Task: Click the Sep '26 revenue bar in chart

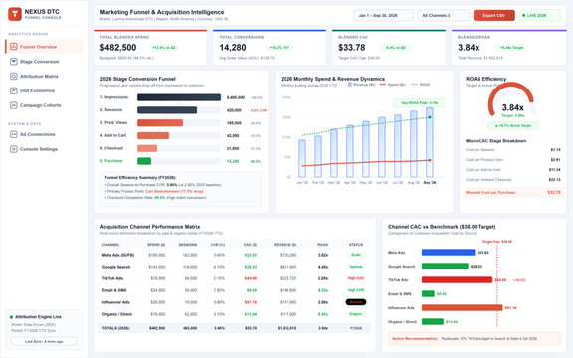Action: tap(430, 142)
